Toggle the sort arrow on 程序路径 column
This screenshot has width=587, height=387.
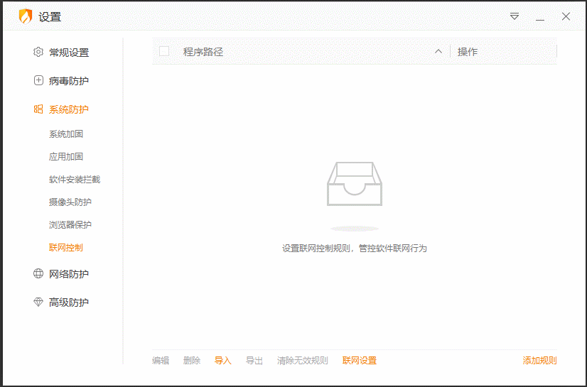438,52
